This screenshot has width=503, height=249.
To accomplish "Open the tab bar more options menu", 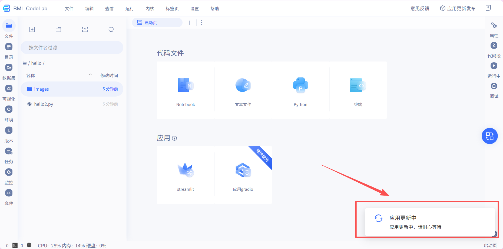I will tap(202, 23).
